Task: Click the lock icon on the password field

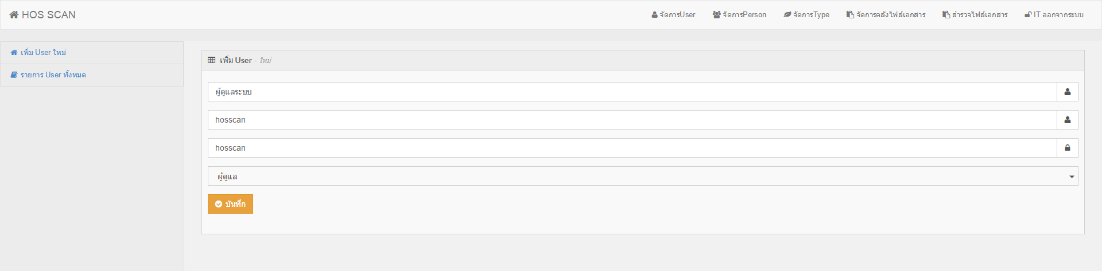Action: click(x=1068, y=148)
